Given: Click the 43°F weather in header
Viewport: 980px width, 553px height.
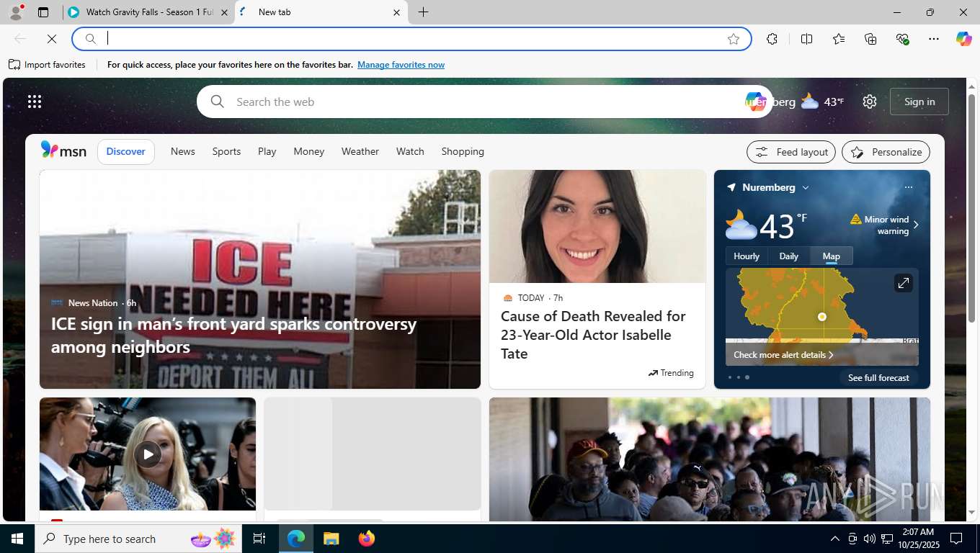Looking at the screenshot, I should pyautogui.click(x=822, y=102).
